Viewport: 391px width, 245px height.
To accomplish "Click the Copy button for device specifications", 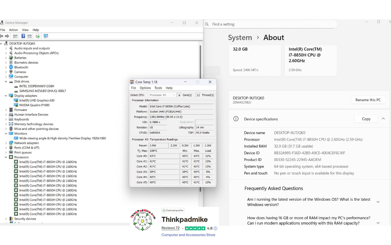I will [366, 119].
